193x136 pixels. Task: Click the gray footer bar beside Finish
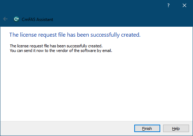(67, 129)
